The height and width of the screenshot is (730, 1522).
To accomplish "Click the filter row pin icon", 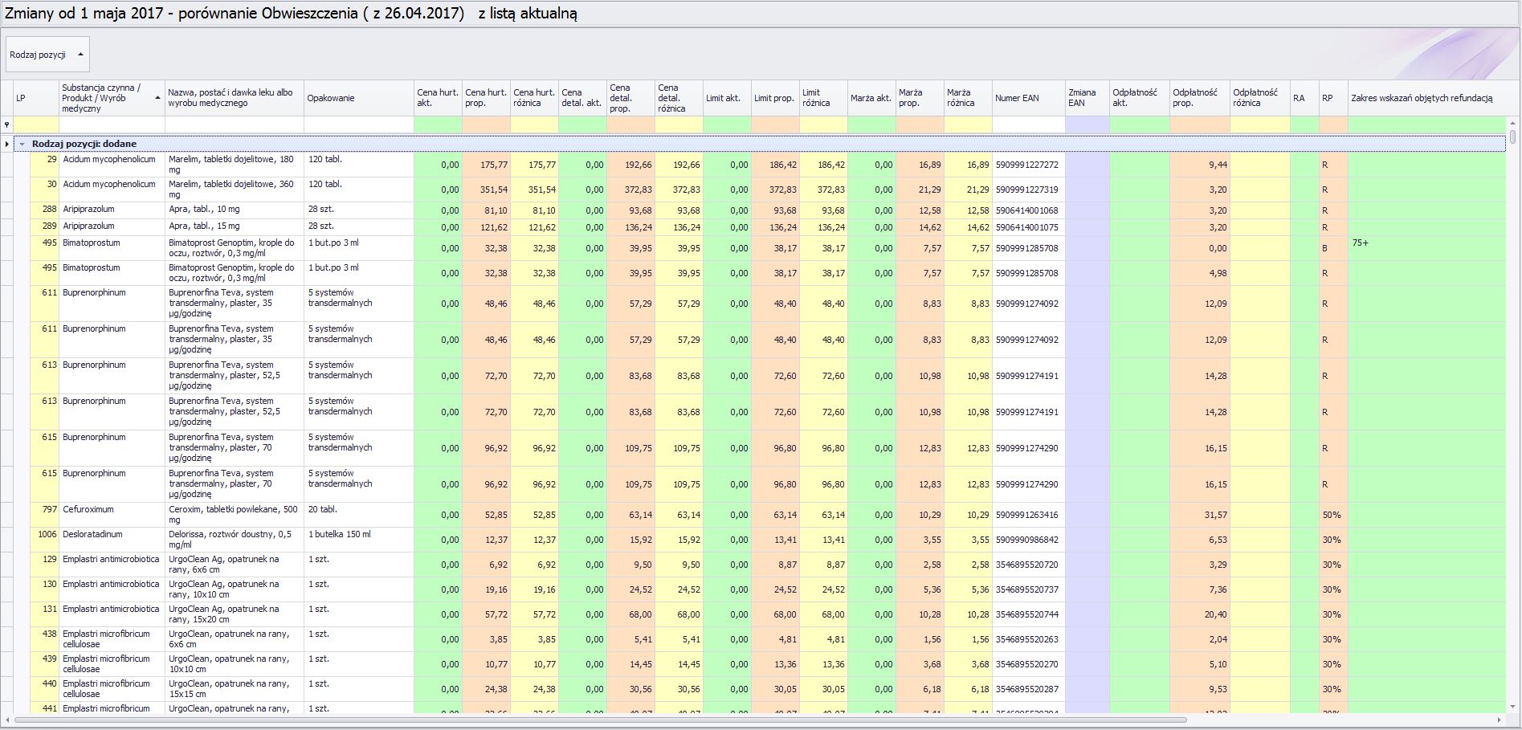I will (7, 124).
